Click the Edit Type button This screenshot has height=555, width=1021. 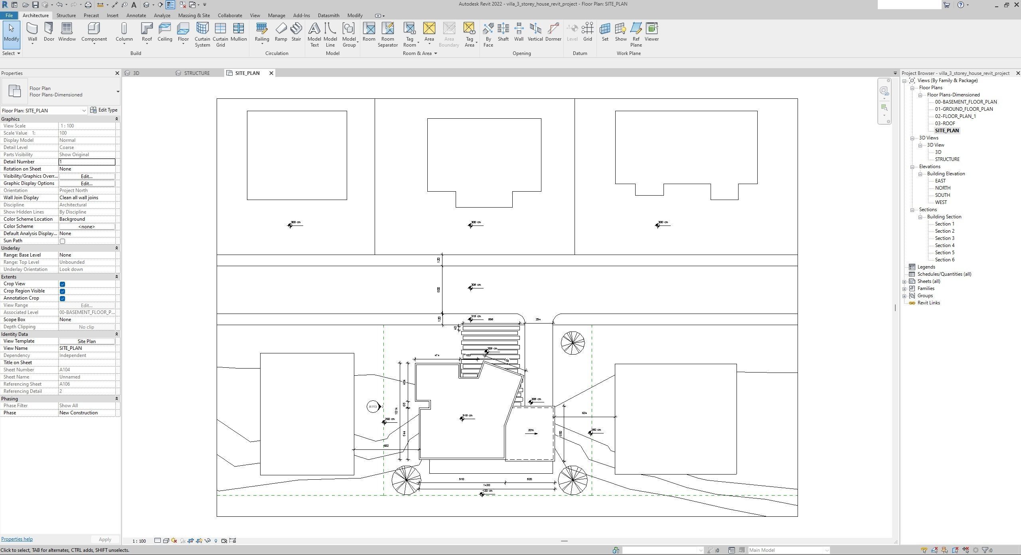[x=104, y=110]
